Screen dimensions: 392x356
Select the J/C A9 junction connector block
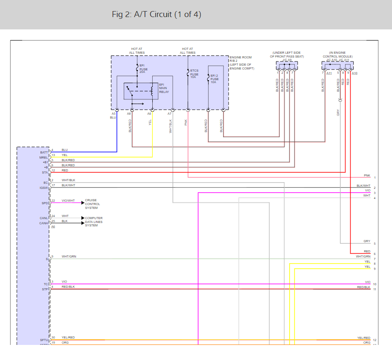(287, 65)
